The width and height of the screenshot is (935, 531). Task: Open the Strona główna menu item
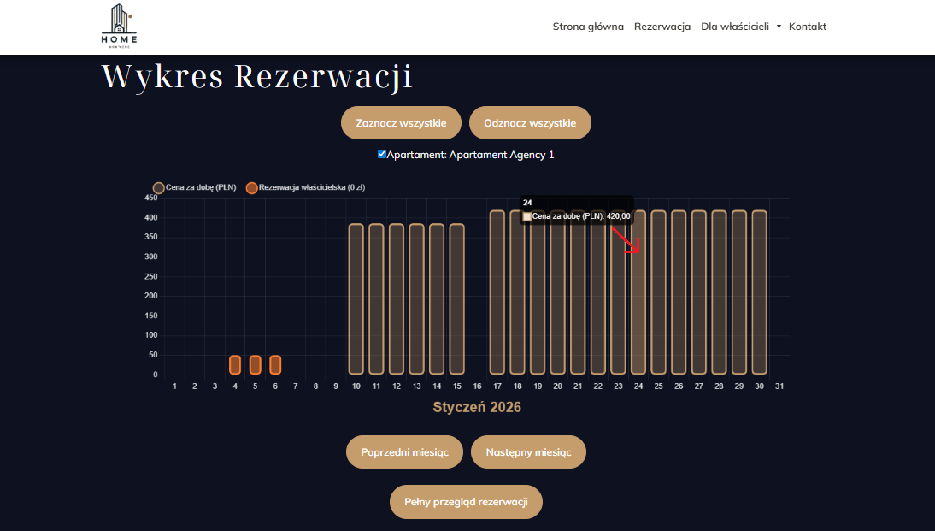pyautogui.click(x=588, y=27)
